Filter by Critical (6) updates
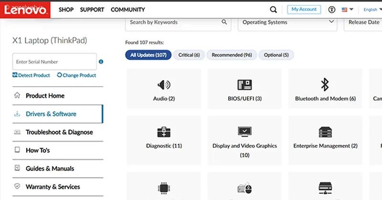The width and height of the screenshot is (382, 200). tap(189, 55)
